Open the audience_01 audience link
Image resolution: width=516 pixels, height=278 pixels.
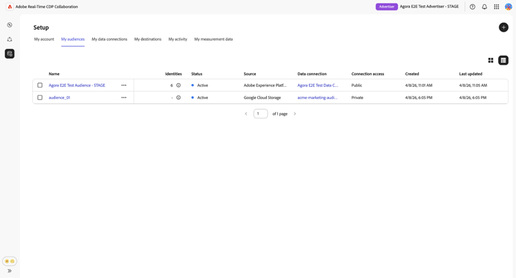coord(59,98)
